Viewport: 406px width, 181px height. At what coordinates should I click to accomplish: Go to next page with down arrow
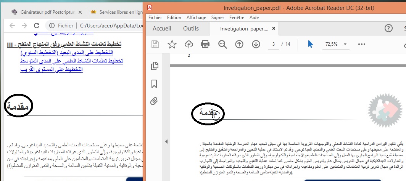point(256,44)
